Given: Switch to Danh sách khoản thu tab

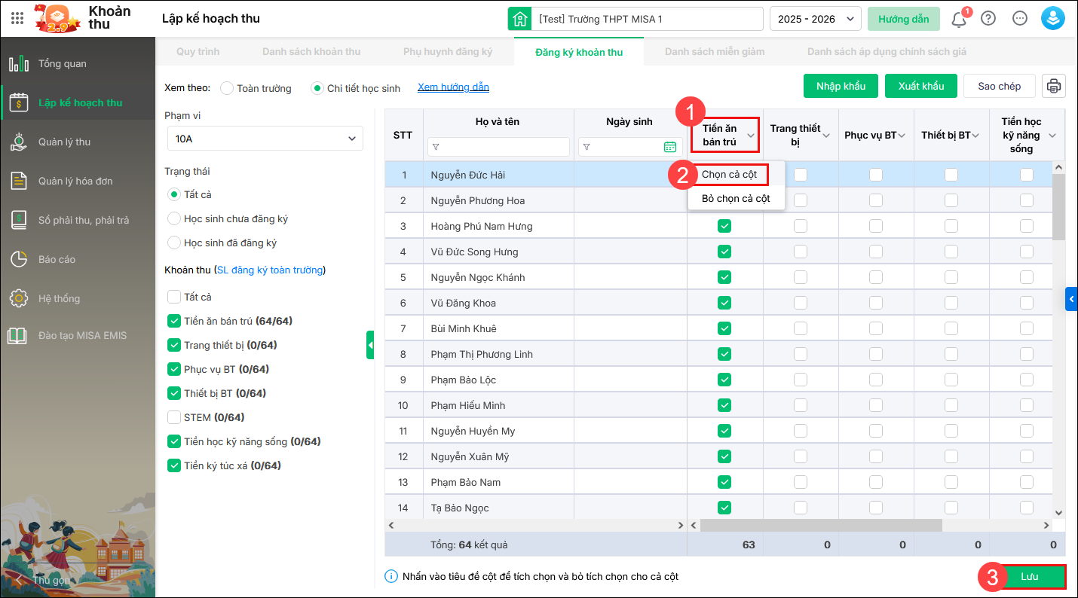Looking at the screenshot, I should point(311,52).
